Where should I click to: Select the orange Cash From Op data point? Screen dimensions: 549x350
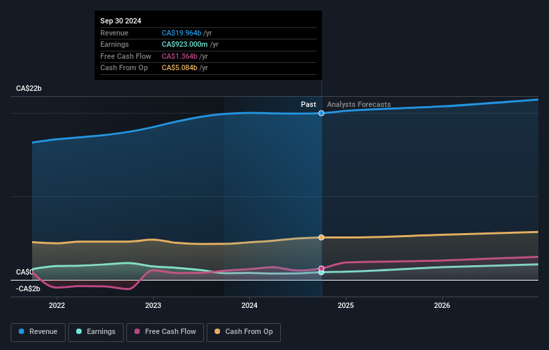click(321, 237)
